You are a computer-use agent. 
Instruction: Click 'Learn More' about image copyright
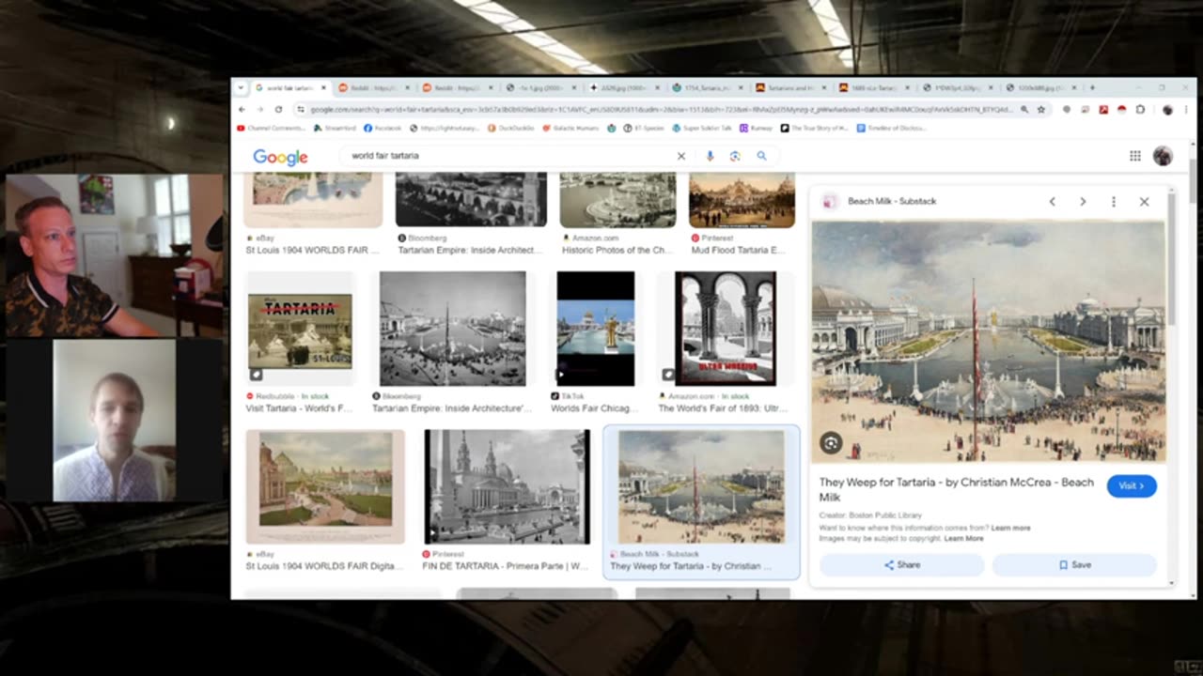pos(963,538)
